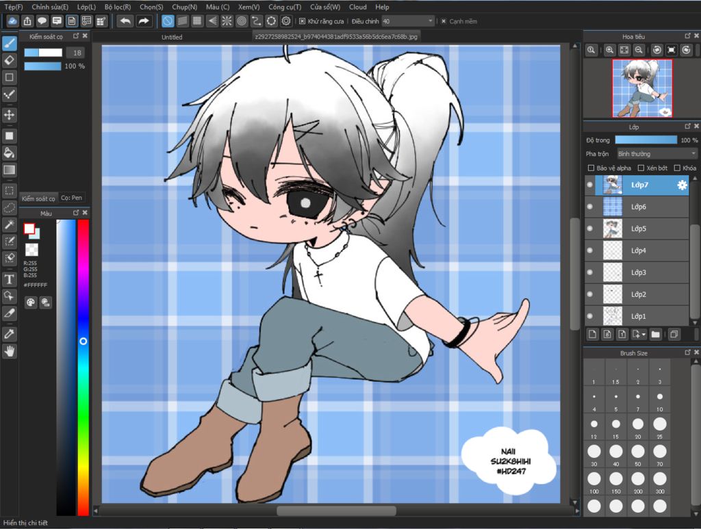Screen dimensions: 701x529
Task: Enable the concentric circle snap icon
Action: pyautogui.click(x=242, y=21)
